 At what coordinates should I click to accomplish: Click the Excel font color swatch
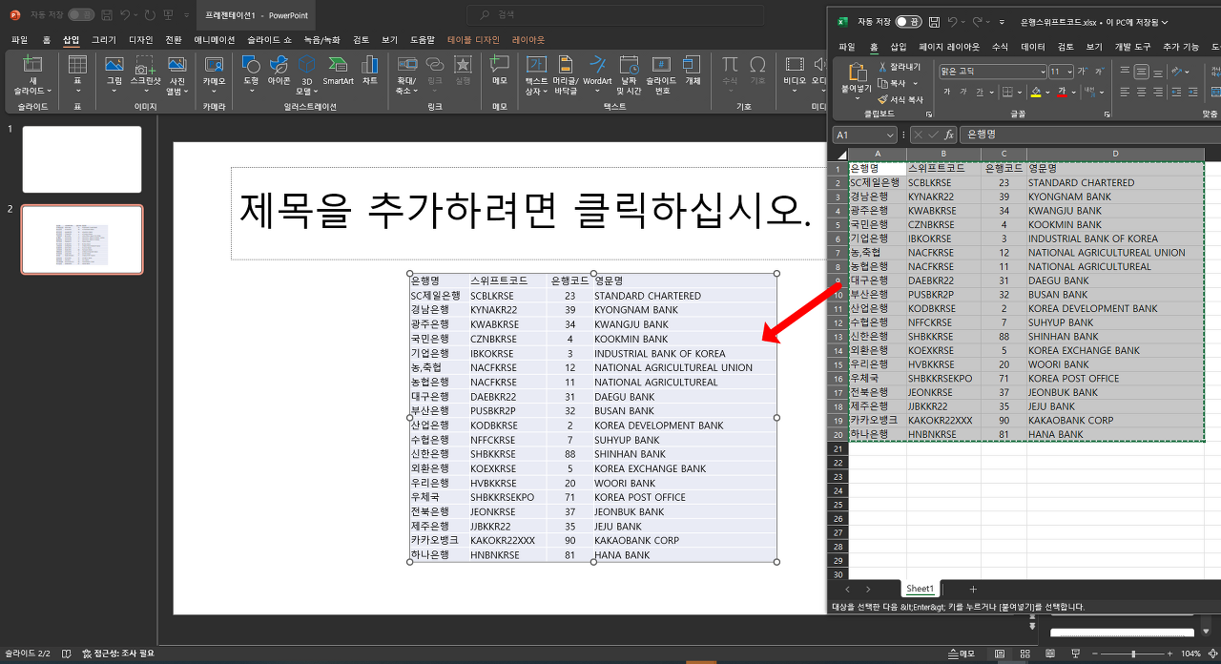coord(1061,93)
